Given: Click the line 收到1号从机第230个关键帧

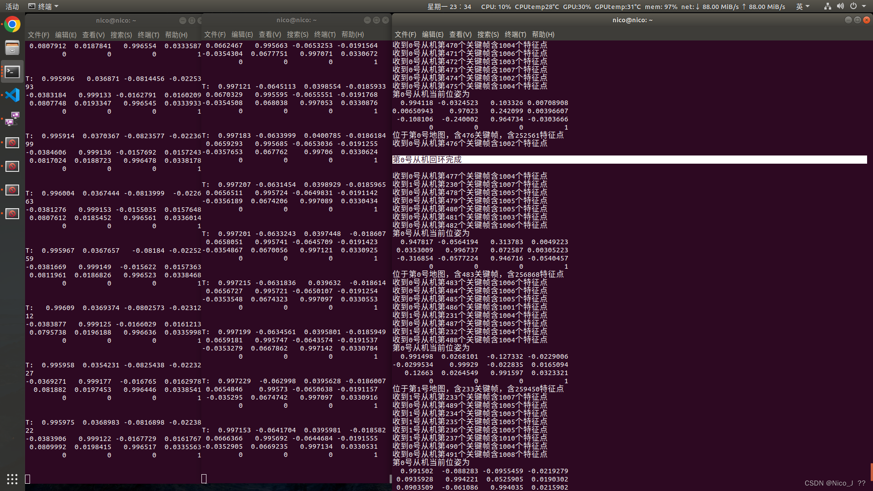Looking at the screenshot, I should coord(470,184).
